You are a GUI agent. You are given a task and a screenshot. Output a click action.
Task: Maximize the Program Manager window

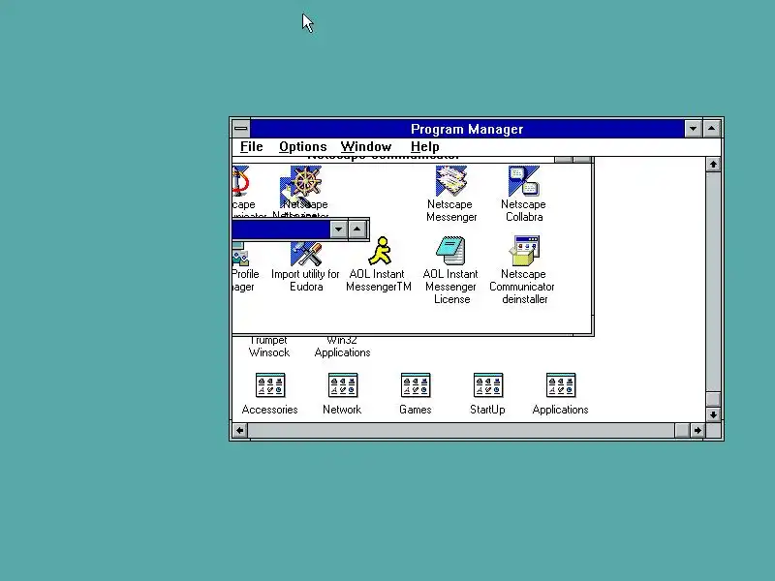click(712, 129)
